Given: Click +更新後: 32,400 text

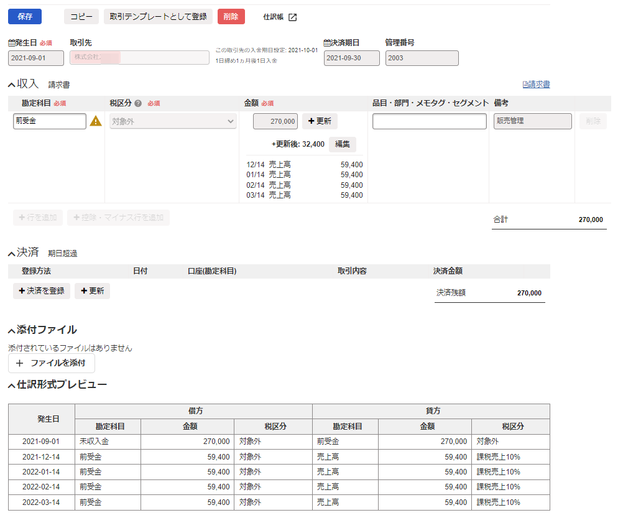Looking at the screenshot, I should coord(298,144).
